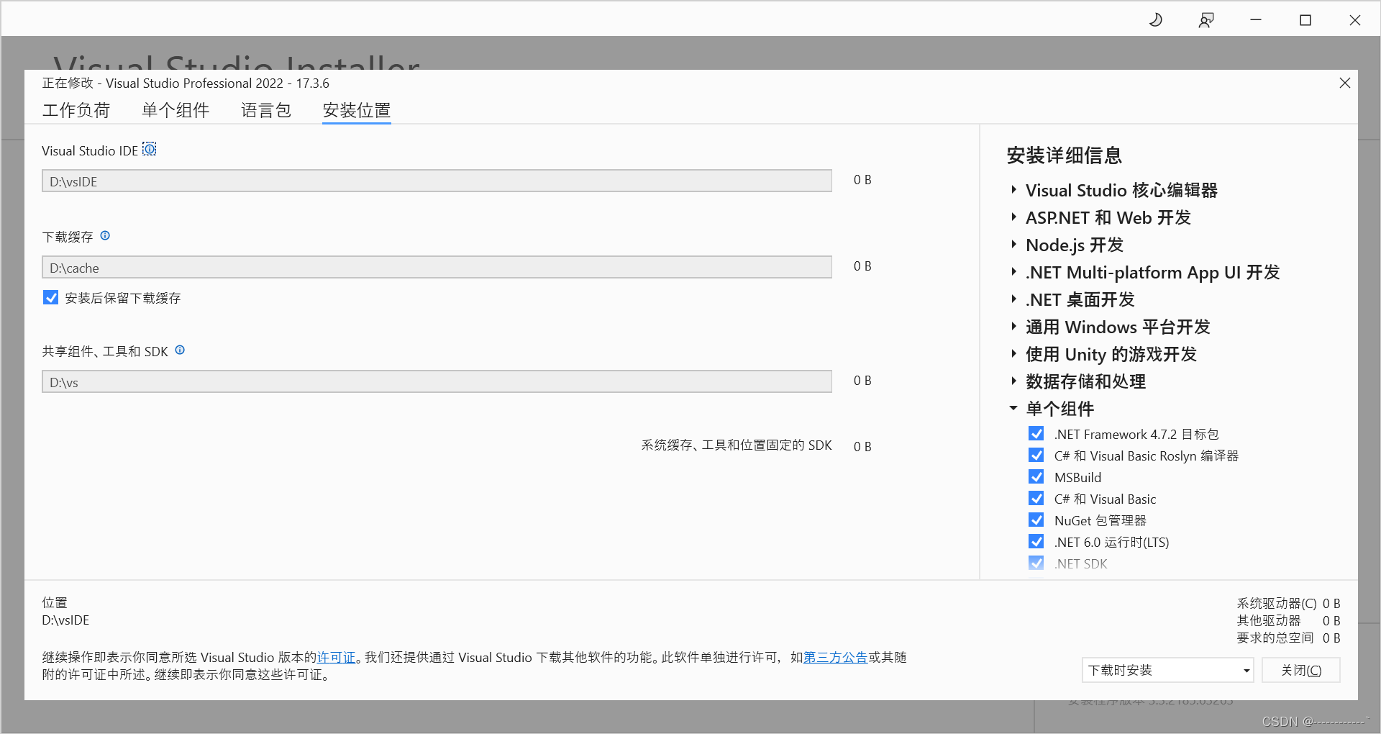Show info tooltip beside 下载缓存 label
Screen dimensions: 1381x734
[105, 235]
